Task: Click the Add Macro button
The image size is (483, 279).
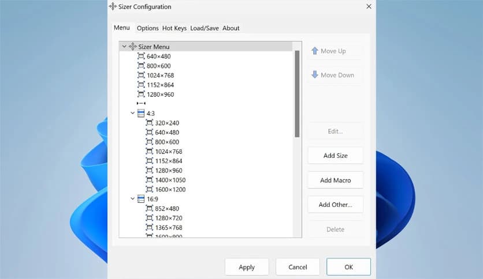Action: [x=335, y=180]
